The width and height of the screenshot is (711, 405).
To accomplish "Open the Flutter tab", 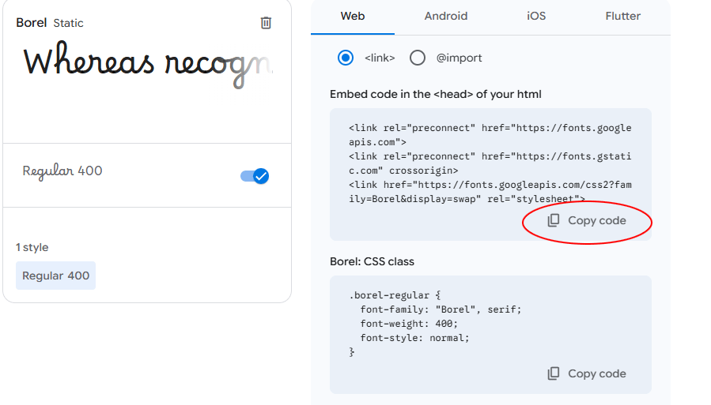I will [x=623, y=16].
